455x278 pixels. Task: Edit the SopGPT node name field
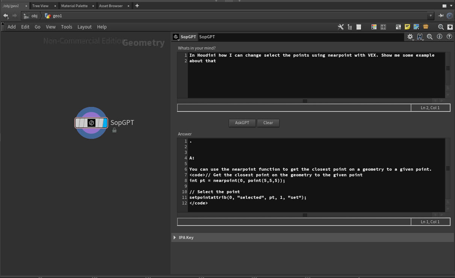[x=301, y=37]
